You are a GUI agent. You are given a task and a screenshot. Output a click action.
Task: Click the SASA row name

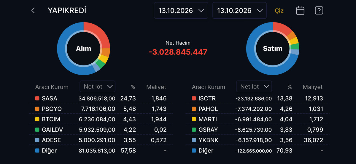point(50,98)
